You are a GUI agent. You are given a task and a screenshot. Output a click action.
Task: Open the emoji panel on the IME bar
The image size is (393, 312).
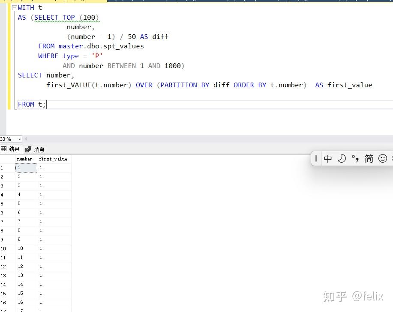click(x=382, y=158)
